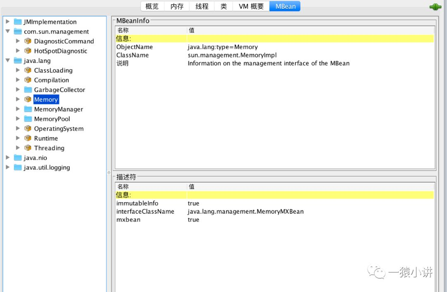Click the MemoryManager folder icon
447x292 pixels.
(28, 109)
